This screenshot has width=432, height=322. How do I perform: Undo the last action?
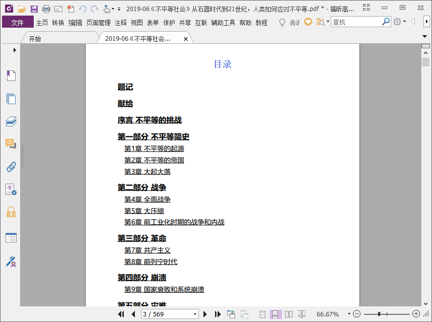click(83, 9)
